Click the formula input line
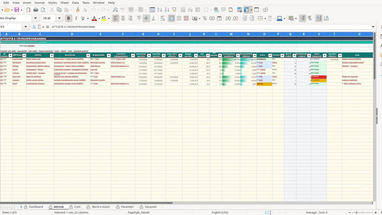382x215 pixels. [x=210, y=27]
